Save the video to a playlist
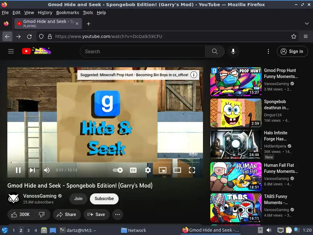 coord(96,214)
